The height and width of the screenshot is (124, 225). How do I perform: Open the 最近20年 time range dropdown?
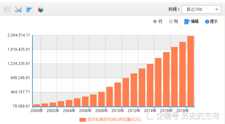point(201,9)
